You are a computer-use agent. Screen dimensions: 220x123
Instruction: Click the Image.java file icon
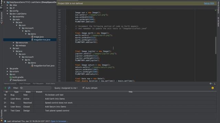coord(32,37)
